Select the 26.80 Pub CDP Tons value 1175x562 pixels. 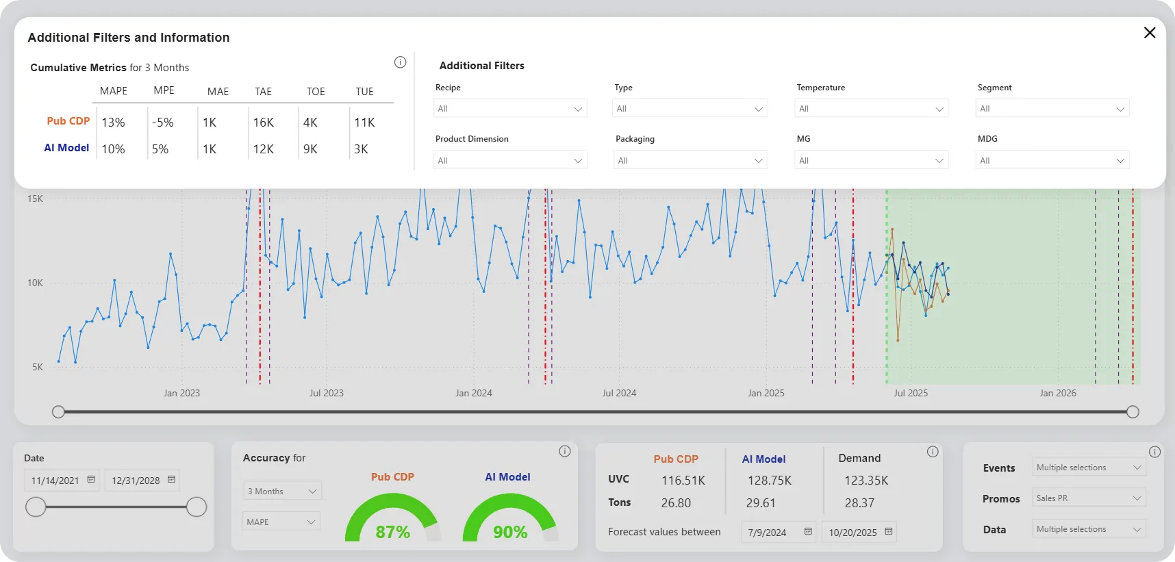676,503
